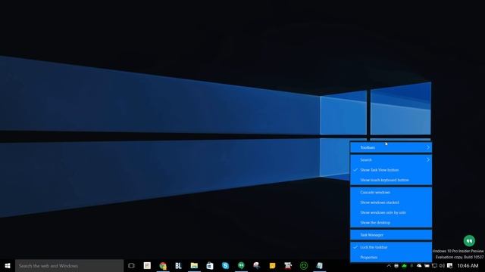This screenshot has height=272, width=485.
Task: Choose Show windows side by side
Action: (391, 212)
